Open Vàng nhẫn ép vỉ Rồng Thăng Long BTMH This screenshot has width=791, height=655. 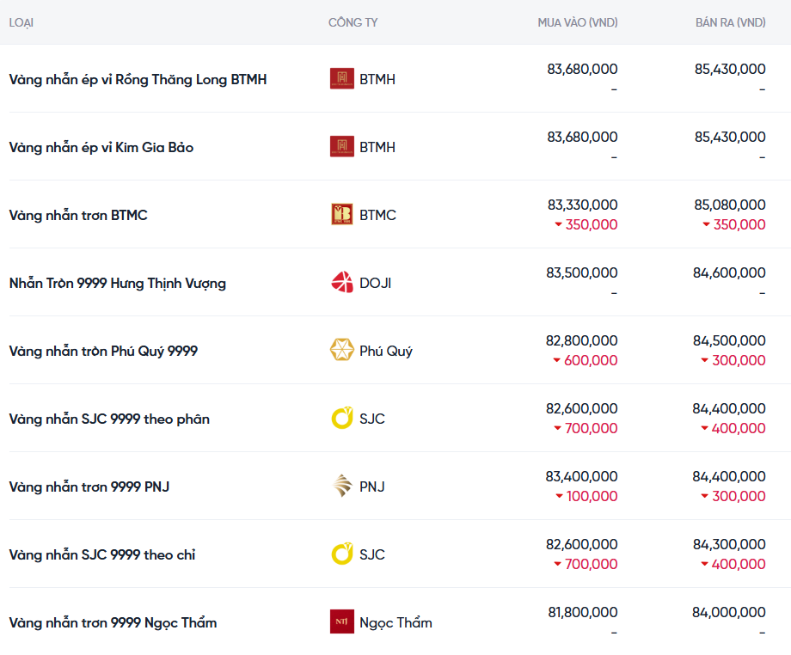click(x=138, y=79)
